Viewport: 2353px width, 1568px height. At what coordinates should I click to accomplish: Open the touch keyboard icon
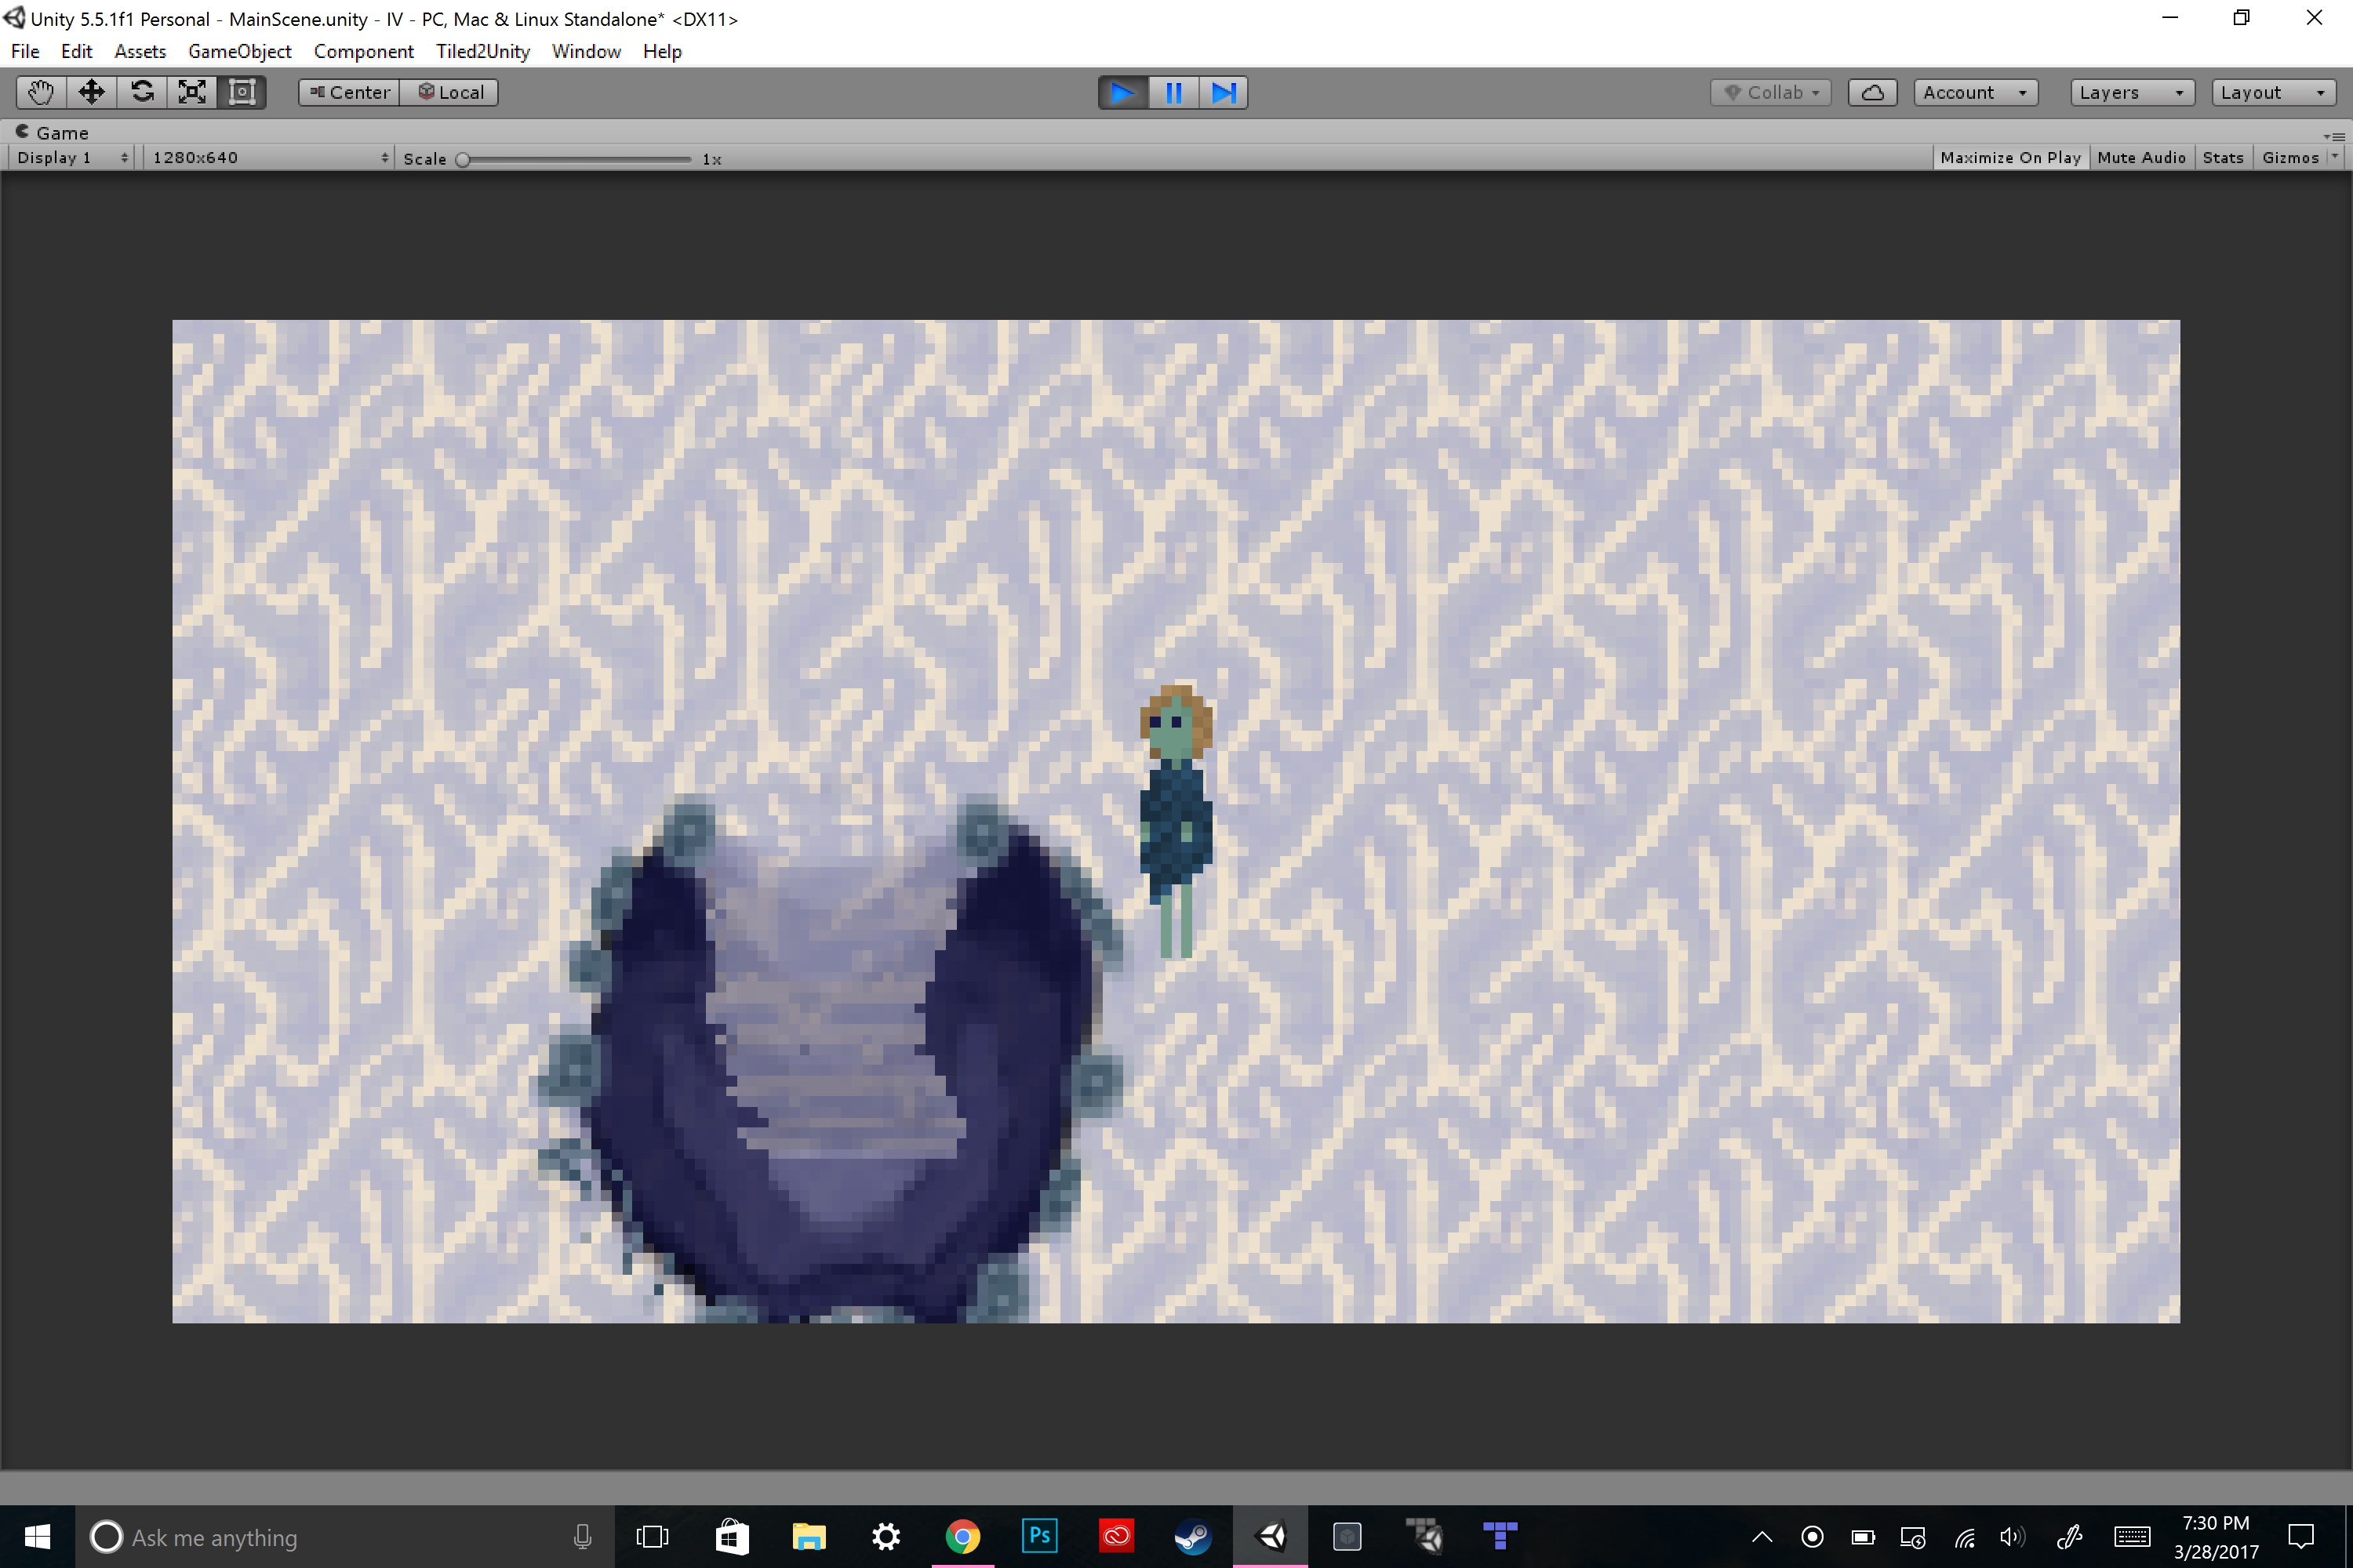tap(2132, 1538)
